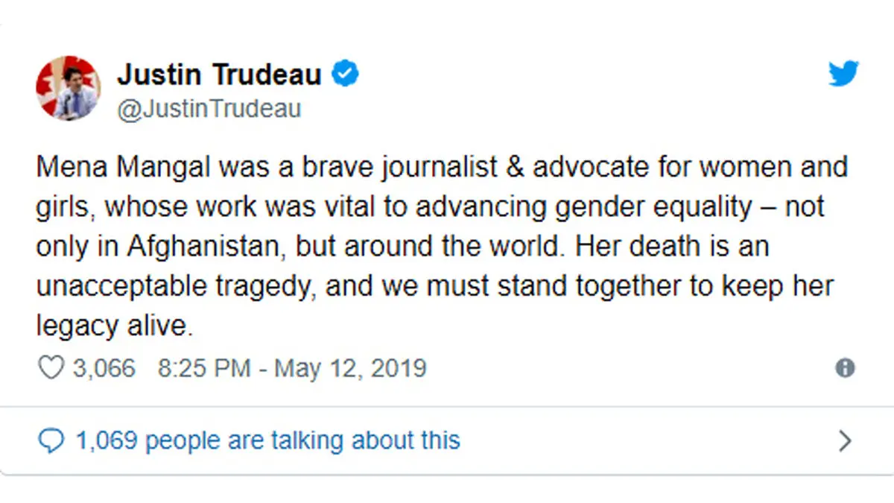
Task: Open the tweet info icon
Action: (x=845, y=368)
